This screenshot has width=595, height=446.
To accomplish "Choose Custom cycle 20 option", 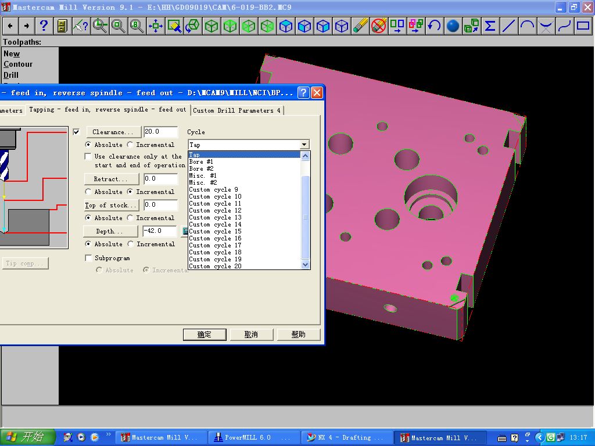I will [x=245, y=266].
